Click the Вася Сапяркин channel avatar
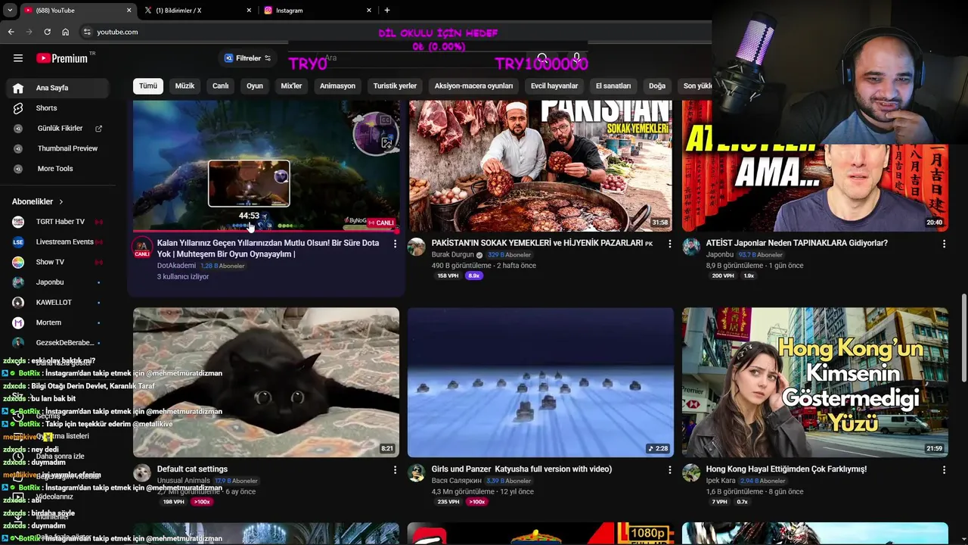The image size is (968, 545). pos(417,473)
